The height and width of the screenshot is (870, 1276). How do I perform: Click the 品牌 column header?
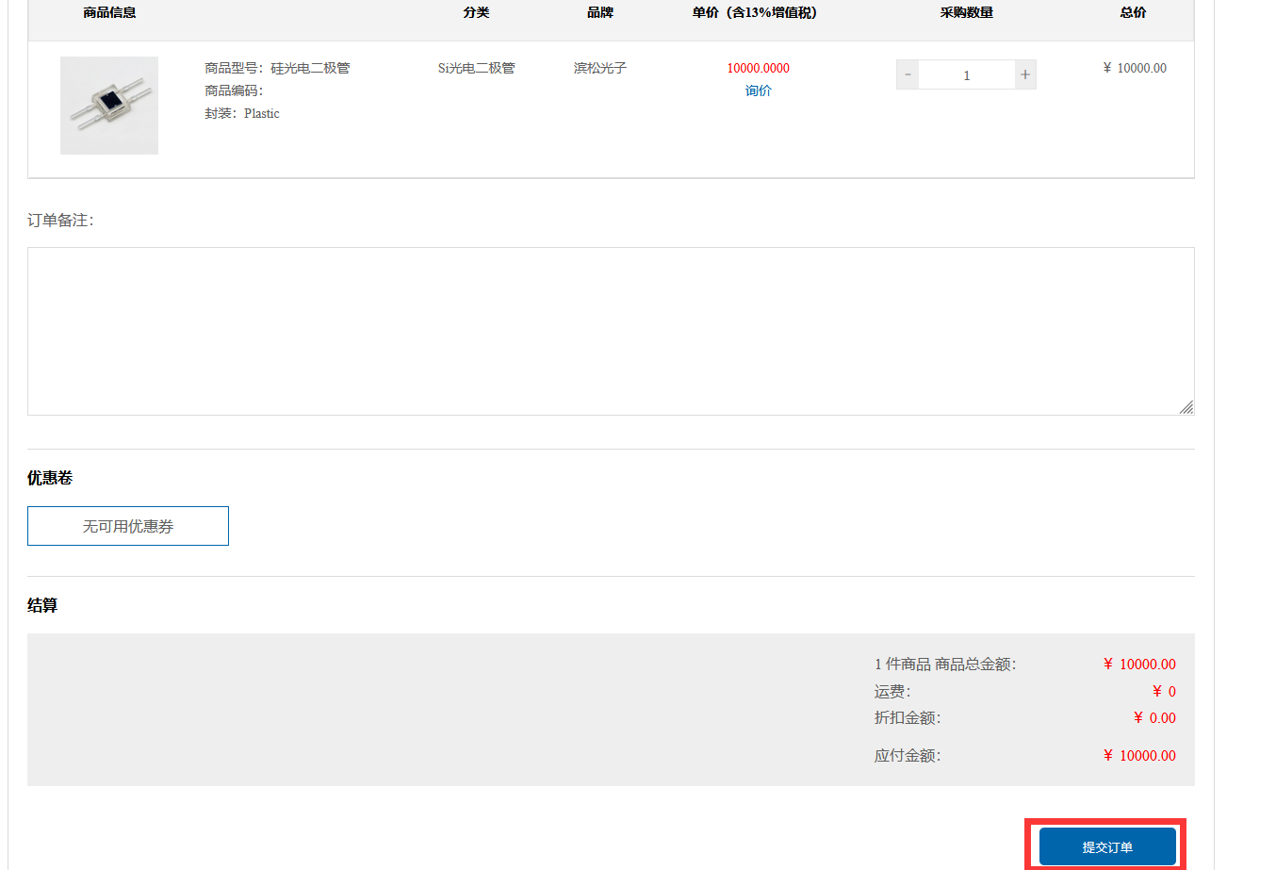[x=599, y=13]
